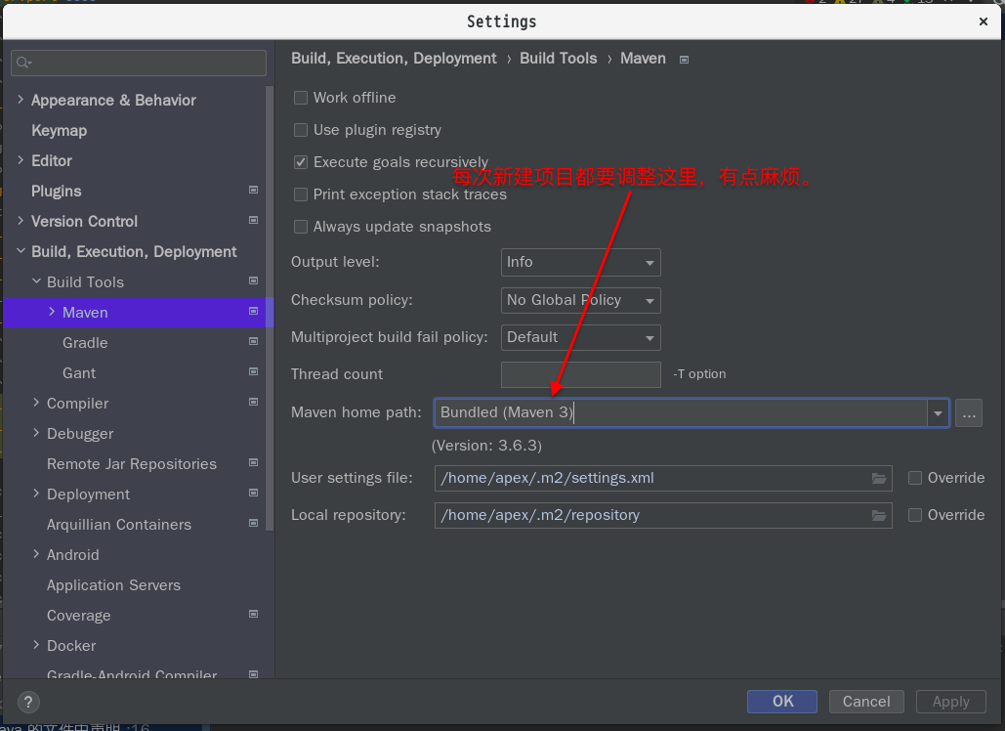
Task: Click project icon beside Remote Jar Repositories
Action: point(253,462)
